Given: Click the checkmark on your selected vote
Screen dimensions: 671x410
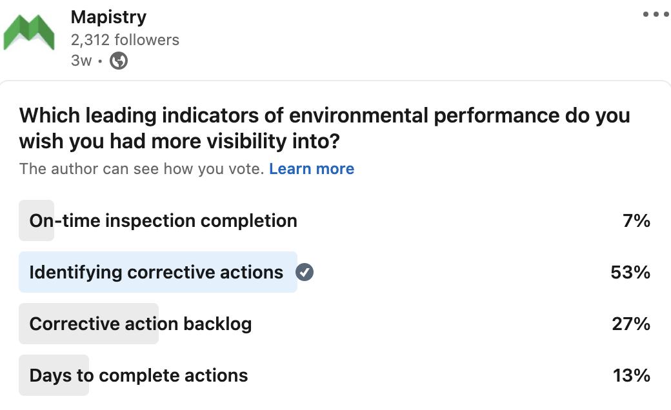Looking at the screenshot, I should [x=303, y=272].
